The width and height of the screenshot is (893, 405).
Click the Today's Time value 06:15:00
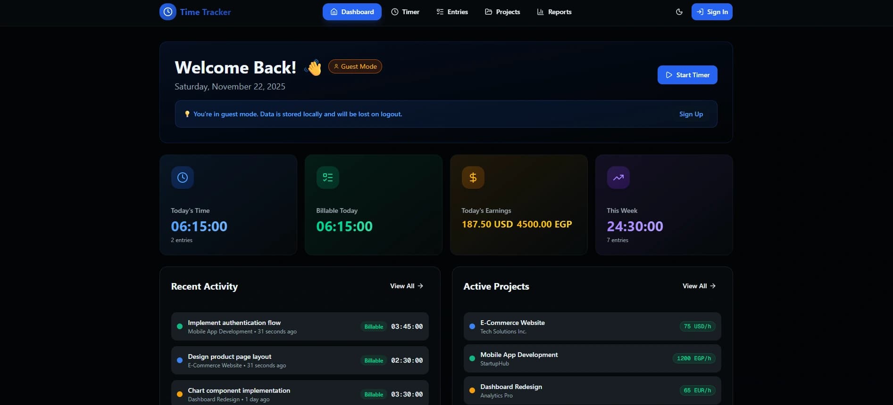[199, 227]
